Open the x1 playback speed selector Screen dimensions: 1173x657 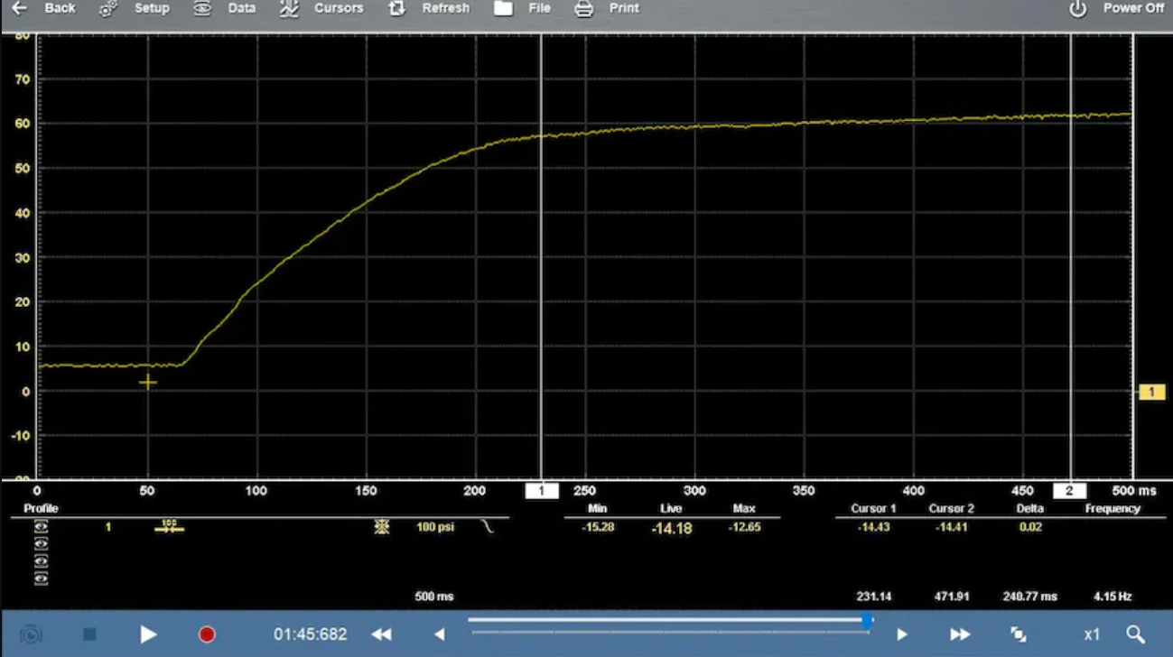coord(1091,634)
